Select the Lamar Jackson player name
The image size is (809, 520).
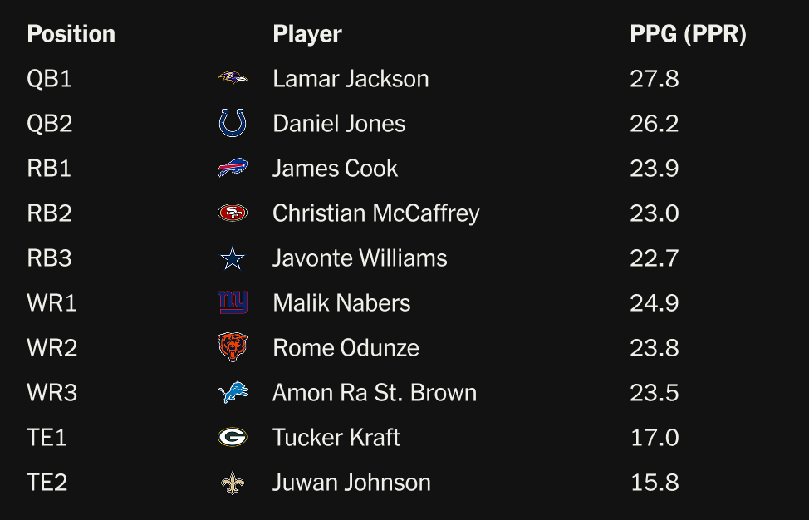tap(351, 79)
